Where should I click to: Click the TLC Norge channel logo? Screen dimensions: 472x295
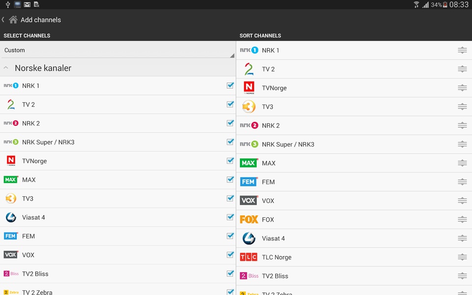249,257
